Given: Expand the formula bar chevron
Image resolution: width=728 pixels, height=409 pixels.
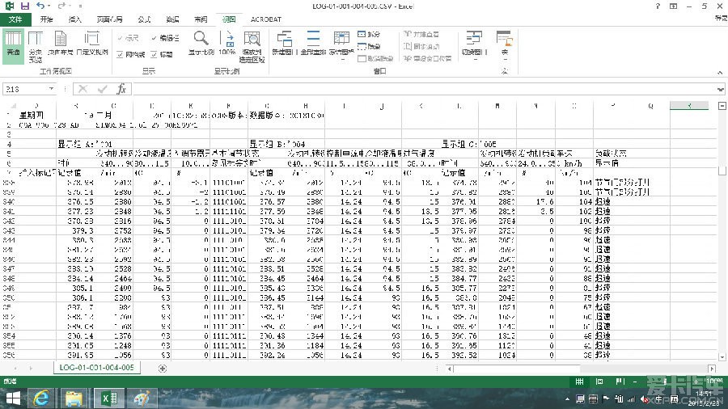Looking at the screenshot, I should coord(720,89).
